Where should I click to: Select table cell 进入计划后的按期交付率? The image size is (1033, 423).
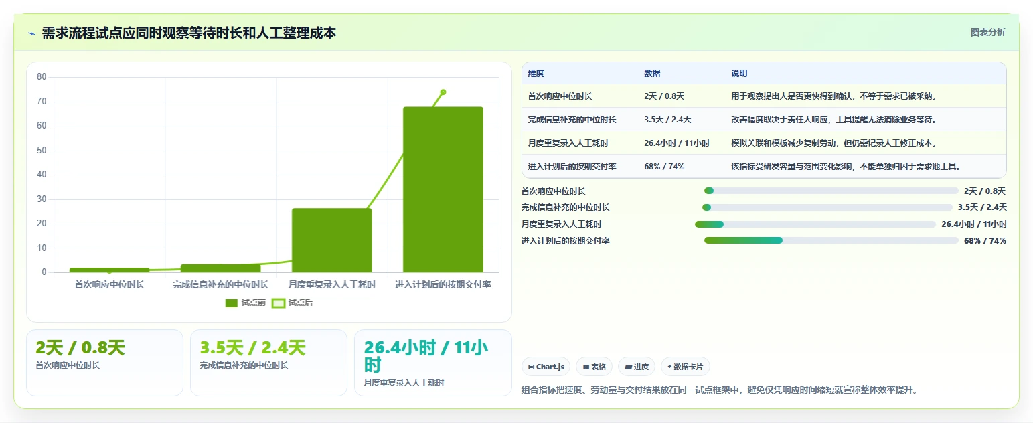click(572, 167)
